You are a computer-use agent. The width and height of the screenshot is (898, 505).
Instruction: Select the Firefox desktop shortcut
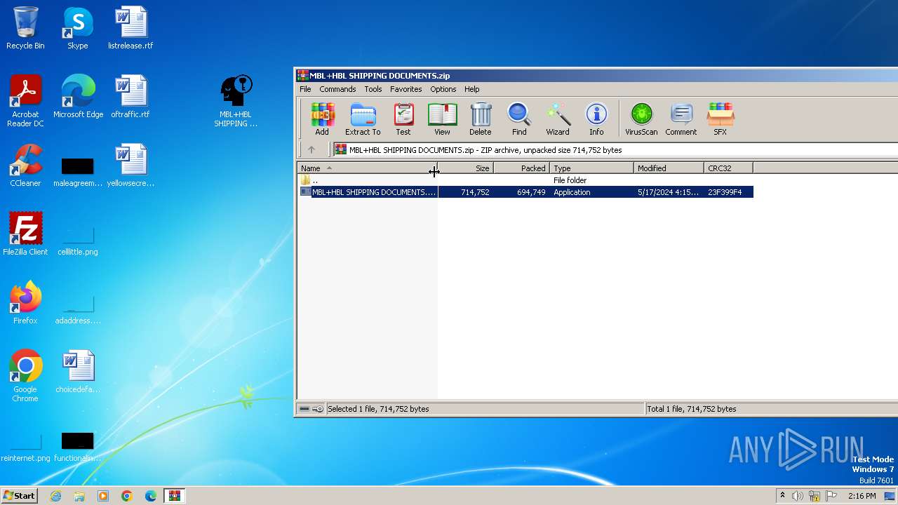click(x=25, y=303)
